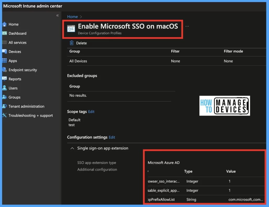The image size is (269, 207).
Task: Click the profile icon beside the page title
Action: click(x=71, y=29)
